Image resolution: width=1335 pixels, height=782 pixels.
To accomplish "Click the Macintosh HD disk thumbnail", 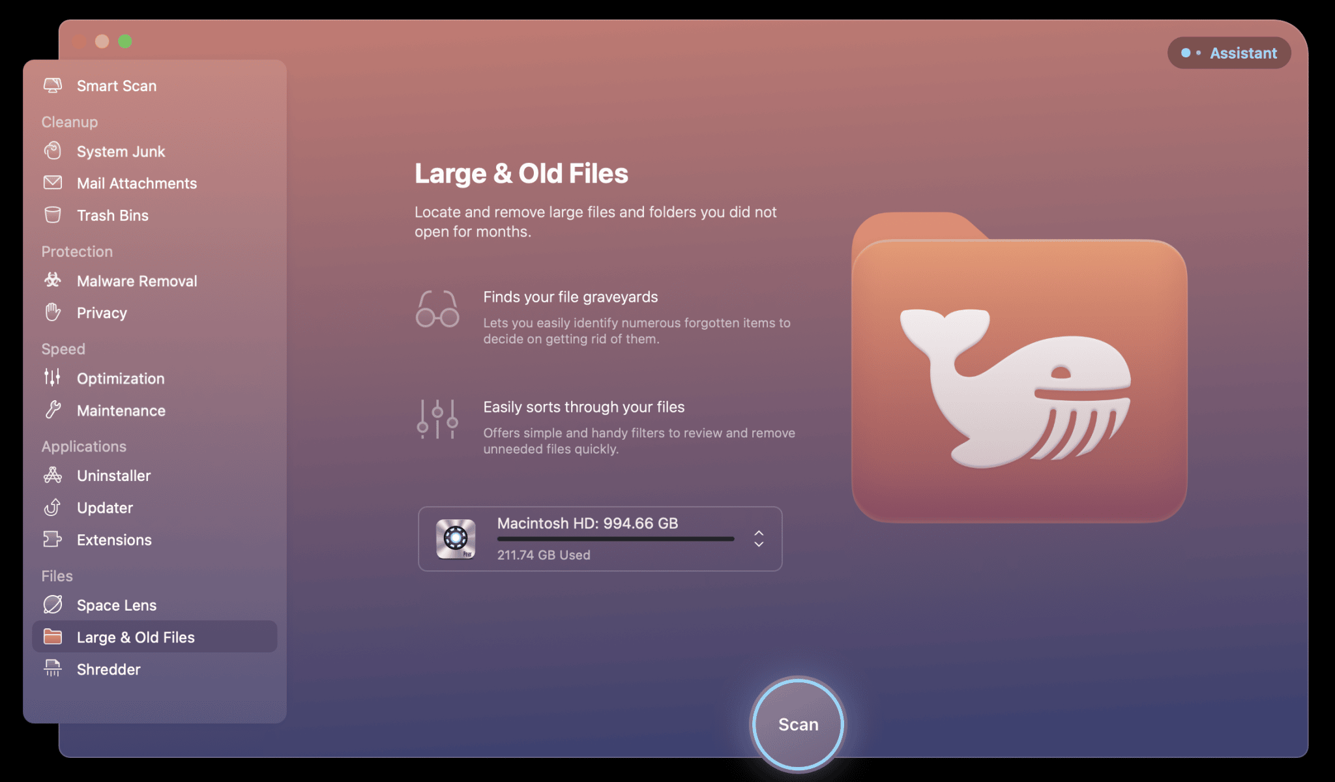I will pyautogui.click(x=456, y=538).
